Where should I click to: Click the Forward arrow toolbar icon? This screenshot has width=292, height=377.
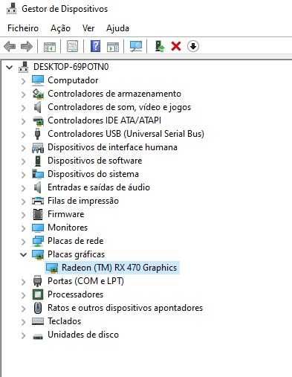pyautogui.click(x=27, y=46)
